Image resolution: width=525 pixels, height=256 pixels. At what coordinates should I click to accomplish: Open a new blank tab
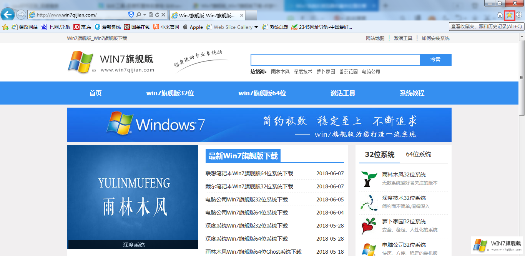(x=251, y=15)
